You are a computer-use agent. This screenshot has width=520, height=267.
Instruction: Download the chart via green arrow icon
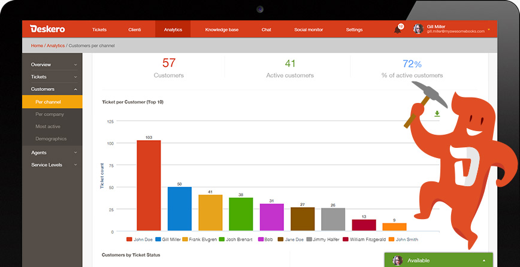437,114
